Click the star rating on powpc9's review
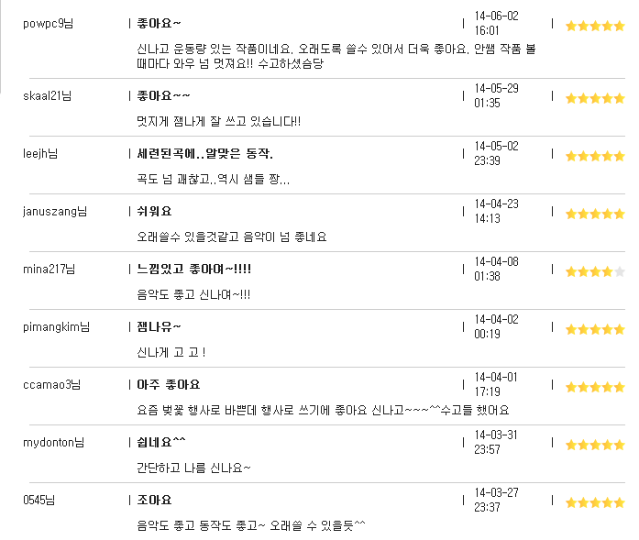 point(595,26)
